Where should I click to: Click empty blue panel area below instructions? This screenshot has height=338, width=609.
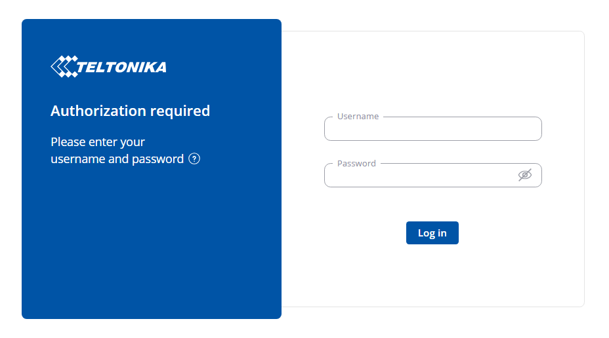tap(151, 249)
